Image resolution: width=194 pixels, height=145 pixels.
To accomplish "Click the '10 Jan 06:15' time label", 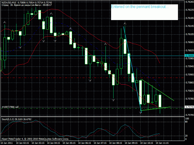I will (85, 143).
